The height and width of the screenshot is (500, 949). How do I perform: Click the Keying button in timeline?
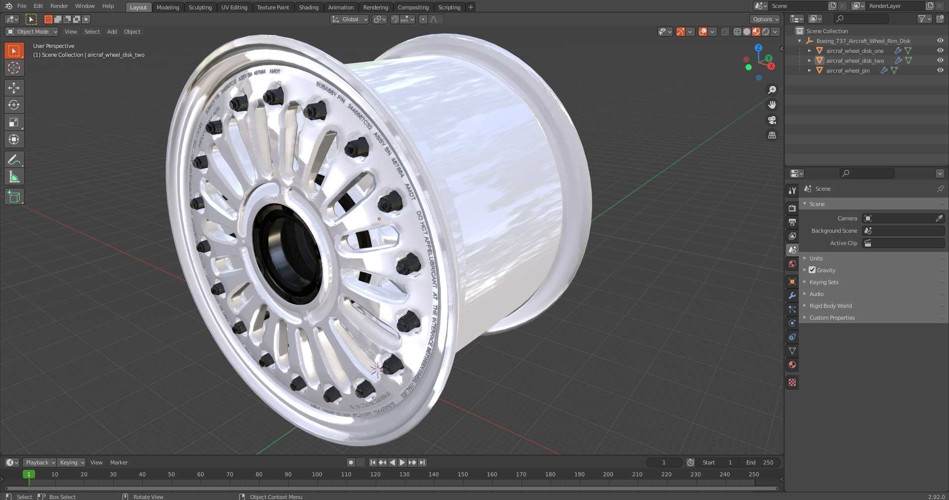click(72, 462)
